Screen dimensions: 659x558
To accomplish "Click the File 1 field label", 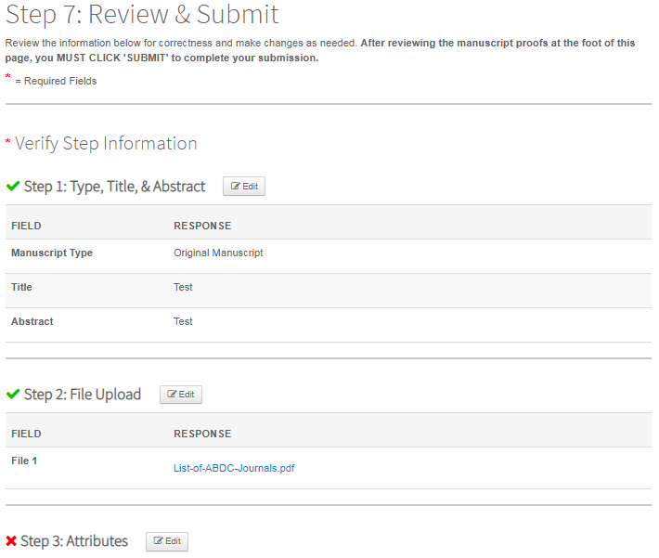I will pos(24,461).
